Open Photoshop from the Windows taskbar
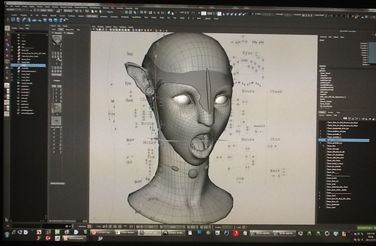The width and height of the screenshot is (376, 246). [199, 233]
